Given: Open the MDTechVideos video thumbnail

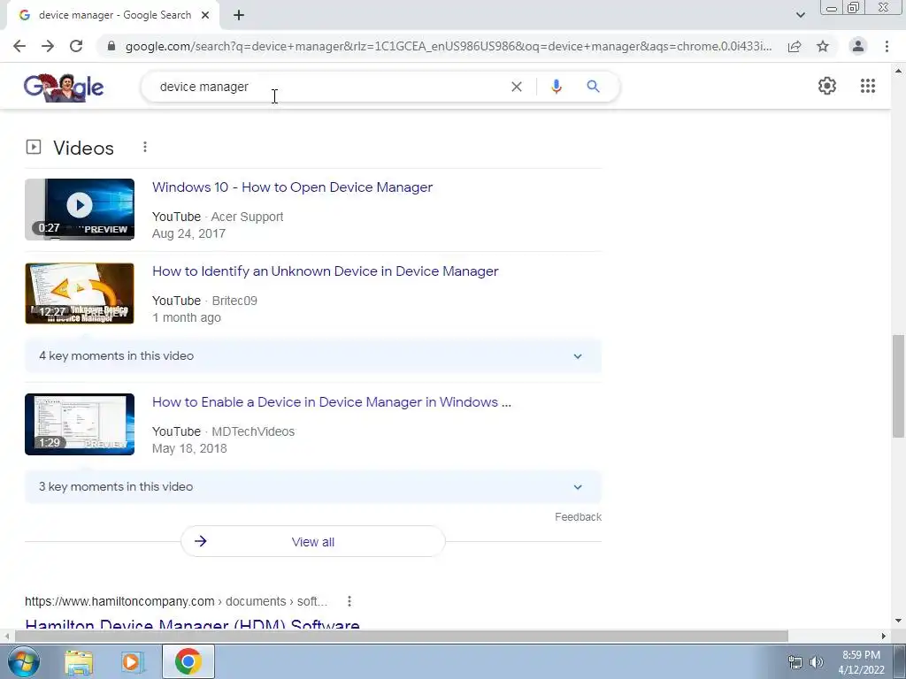Looking at the screenshot, I should [x=80, y=424].
